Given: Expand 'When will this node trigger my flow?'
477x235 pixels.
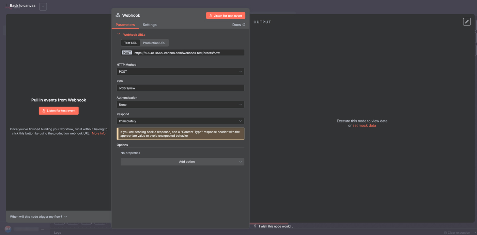Looking at the screenshot, I should 39,217.
